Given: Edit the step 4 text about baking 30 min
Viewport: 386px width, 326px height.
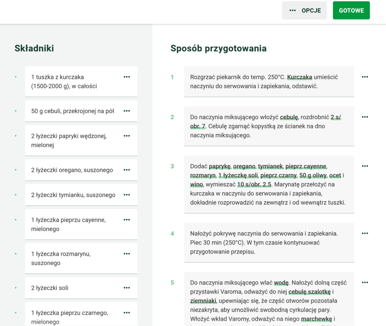Looking at the screenshot, I should (x=264, y=242).
